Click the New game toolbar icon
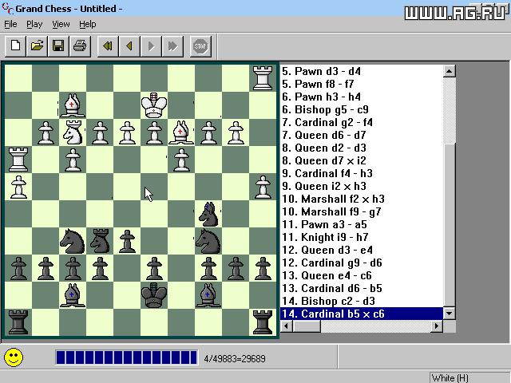This screenshot has height=383, width=511. [15, 46]
